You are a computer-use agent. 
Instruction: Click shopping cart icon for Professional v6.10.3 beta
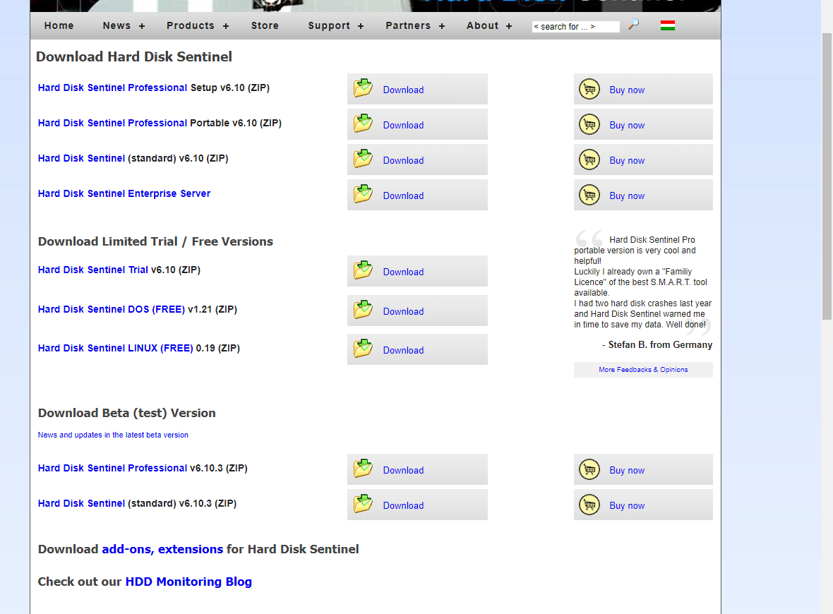click(x=589, y=469)
